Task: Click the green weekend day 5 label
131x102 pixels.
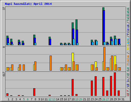Action: 24,99
